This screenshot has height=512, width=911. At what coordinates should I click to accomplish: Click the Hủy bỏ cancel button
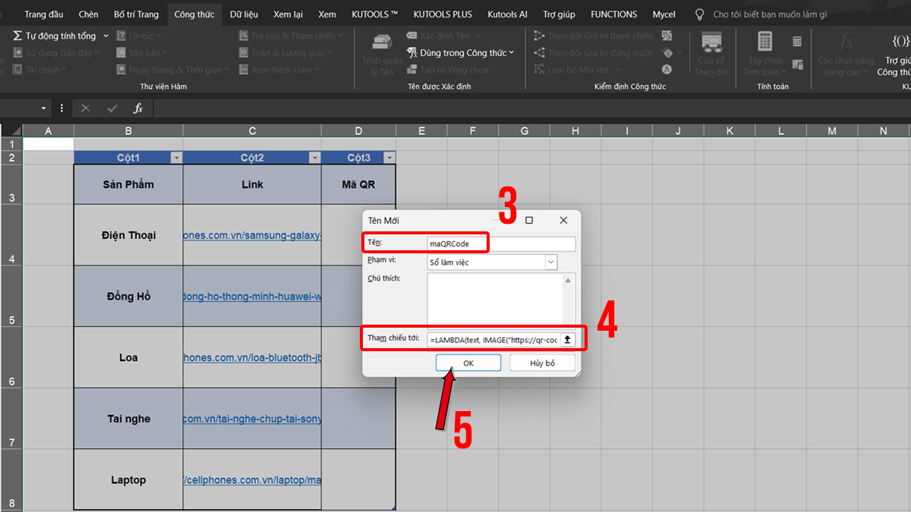click(541, 363)
